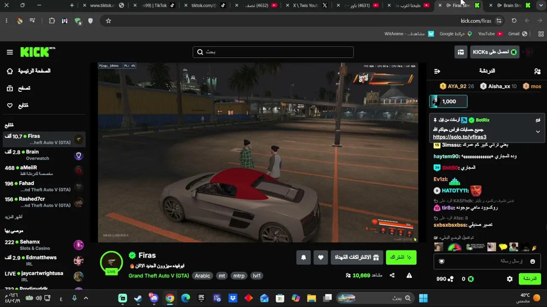Toggle notifications with the bell button

point(303,258)
